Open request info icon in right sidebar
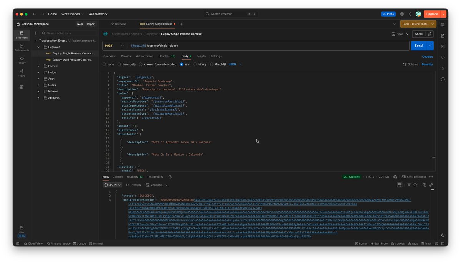Viewport: 461px width, 263px height. 443,79
